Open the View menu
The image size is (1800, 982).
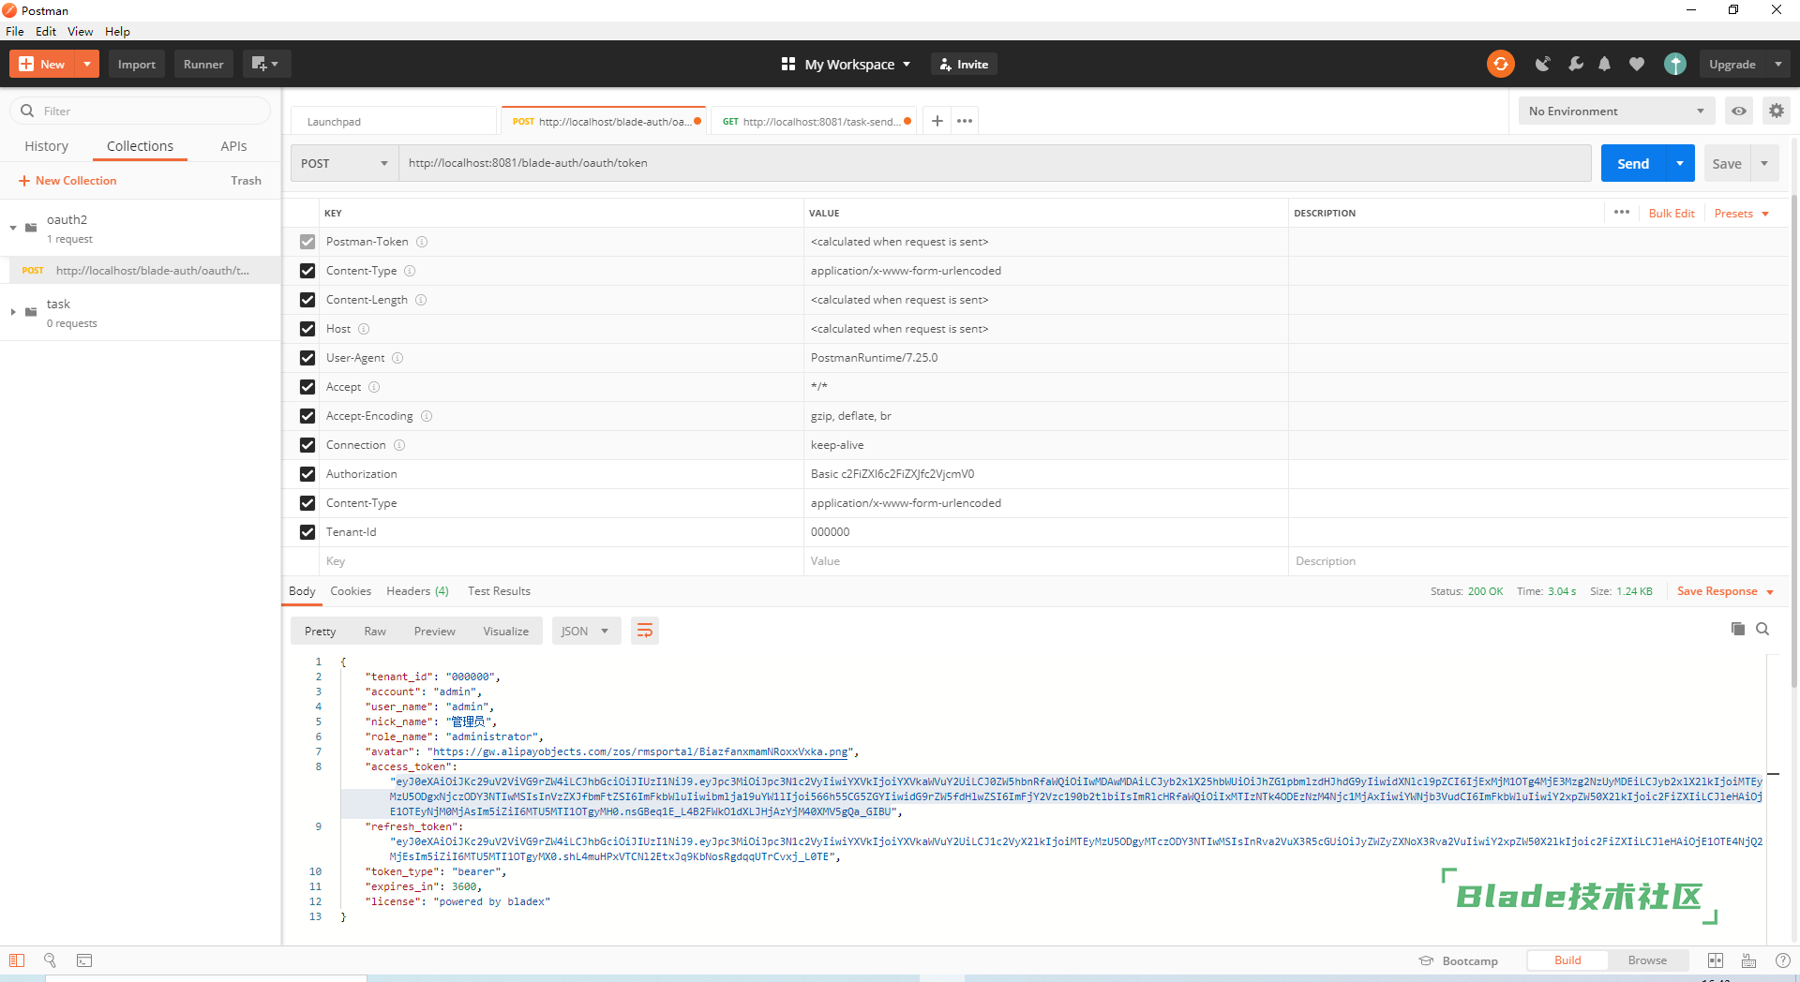click(x=80, y=31)
